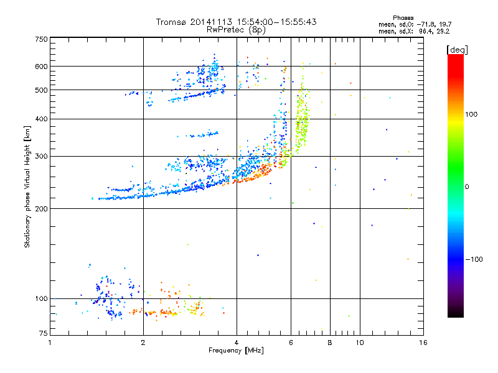
Task: Click the '300' y-axis tick label
Action: coord(41,156)
